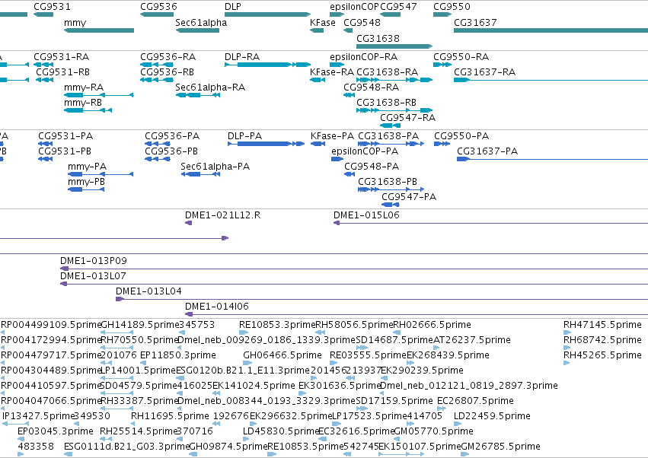The width and height of the screenshot is (648, 458).
Task: Click the KFase-RA transcript label
Action: (332, 72)
